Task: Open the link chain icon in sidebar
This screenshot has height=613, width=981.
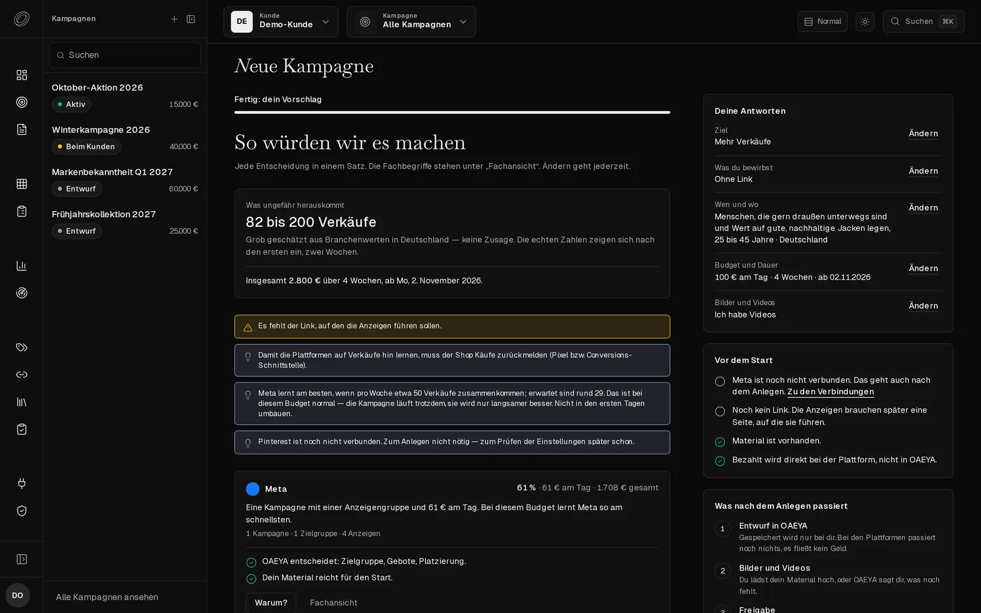Action: coord(21,375)
